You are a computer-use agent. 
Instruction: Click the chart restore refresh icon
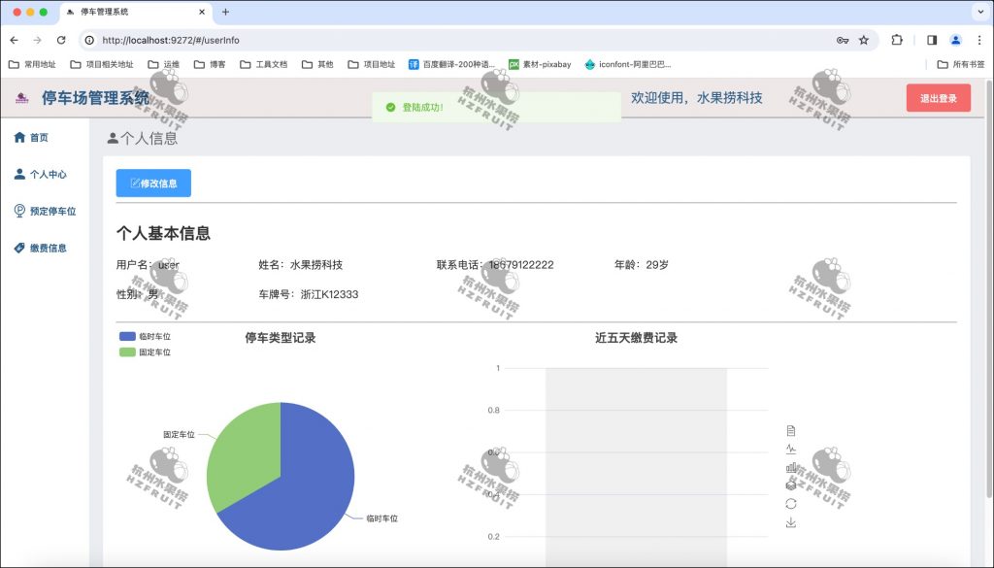coord(791,503)
